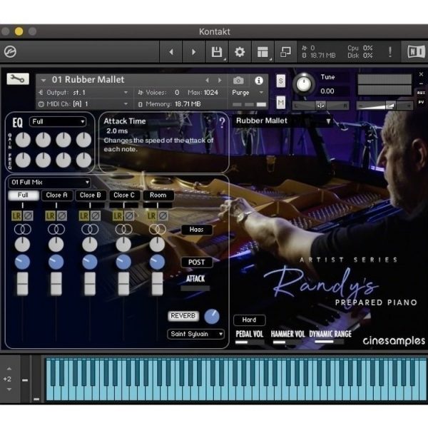Screen dimensions: 428x428
Task: Open instrument edit wrench icon
Action: [x=18, y=79]
